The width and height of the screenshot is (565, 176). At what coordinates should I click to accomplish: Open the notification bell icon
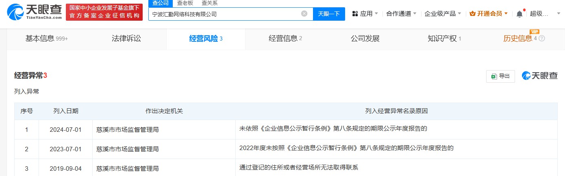(x=519, y=14)
